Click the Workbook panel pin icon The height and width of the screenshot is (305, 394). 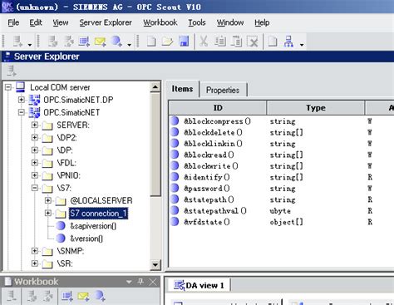click(x=140, y=282)
